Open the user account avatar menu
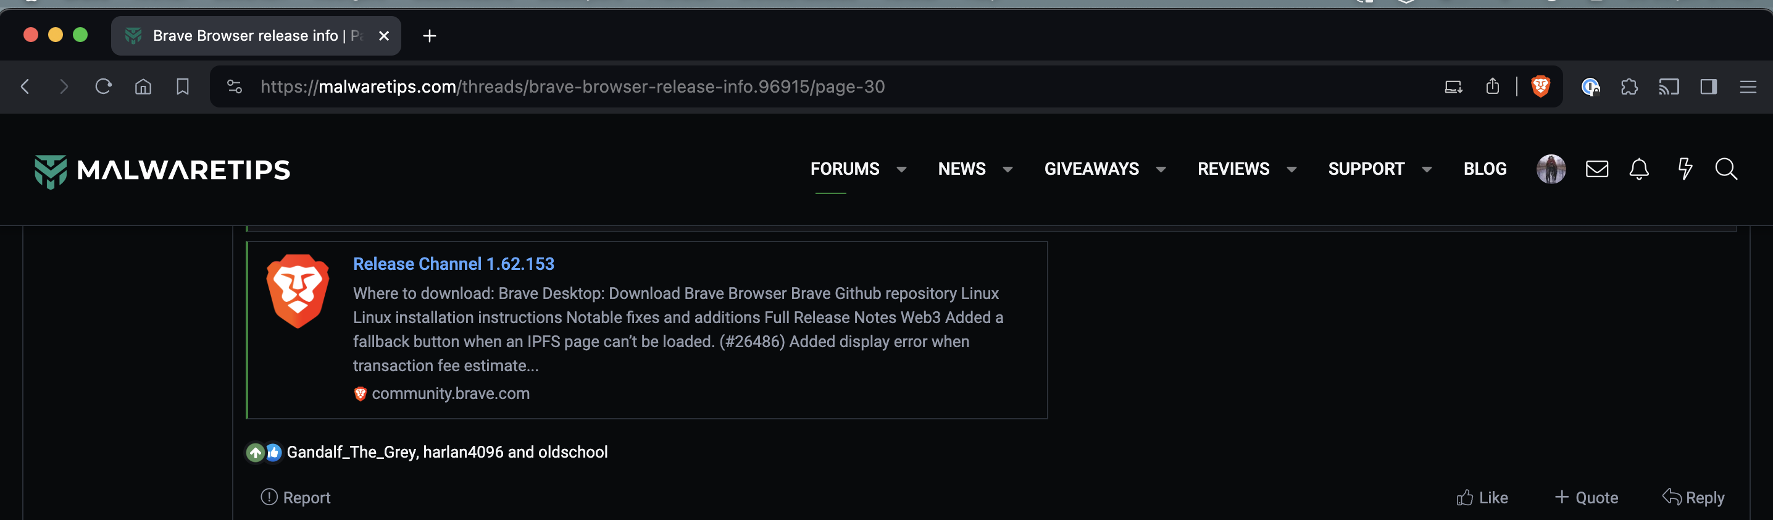1773x520 pixels. [x=1551, y=169]
